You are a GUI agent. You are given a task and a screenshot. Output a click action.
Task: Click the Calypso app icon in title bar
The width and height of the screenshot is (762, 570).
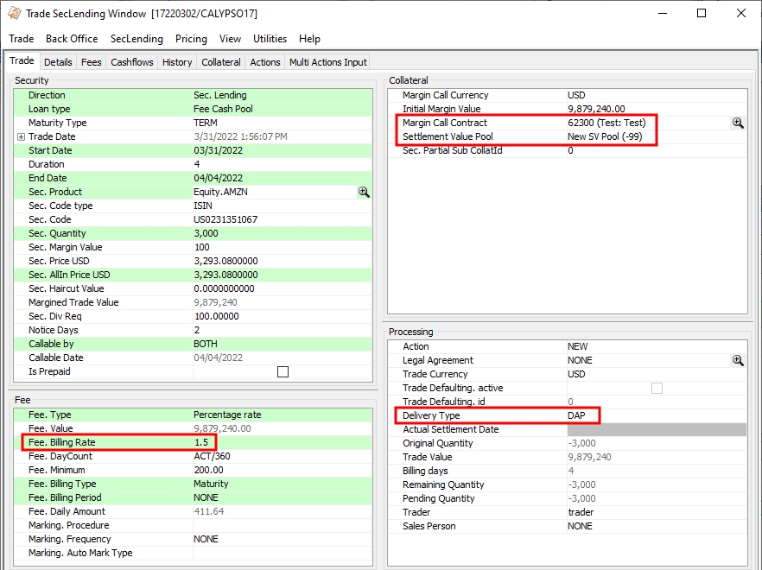[15, 13]
